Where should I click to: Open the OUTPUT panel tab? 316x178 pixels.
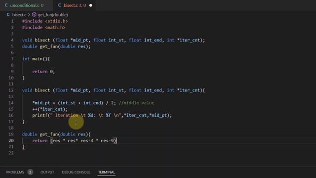[x=47, y=172]
